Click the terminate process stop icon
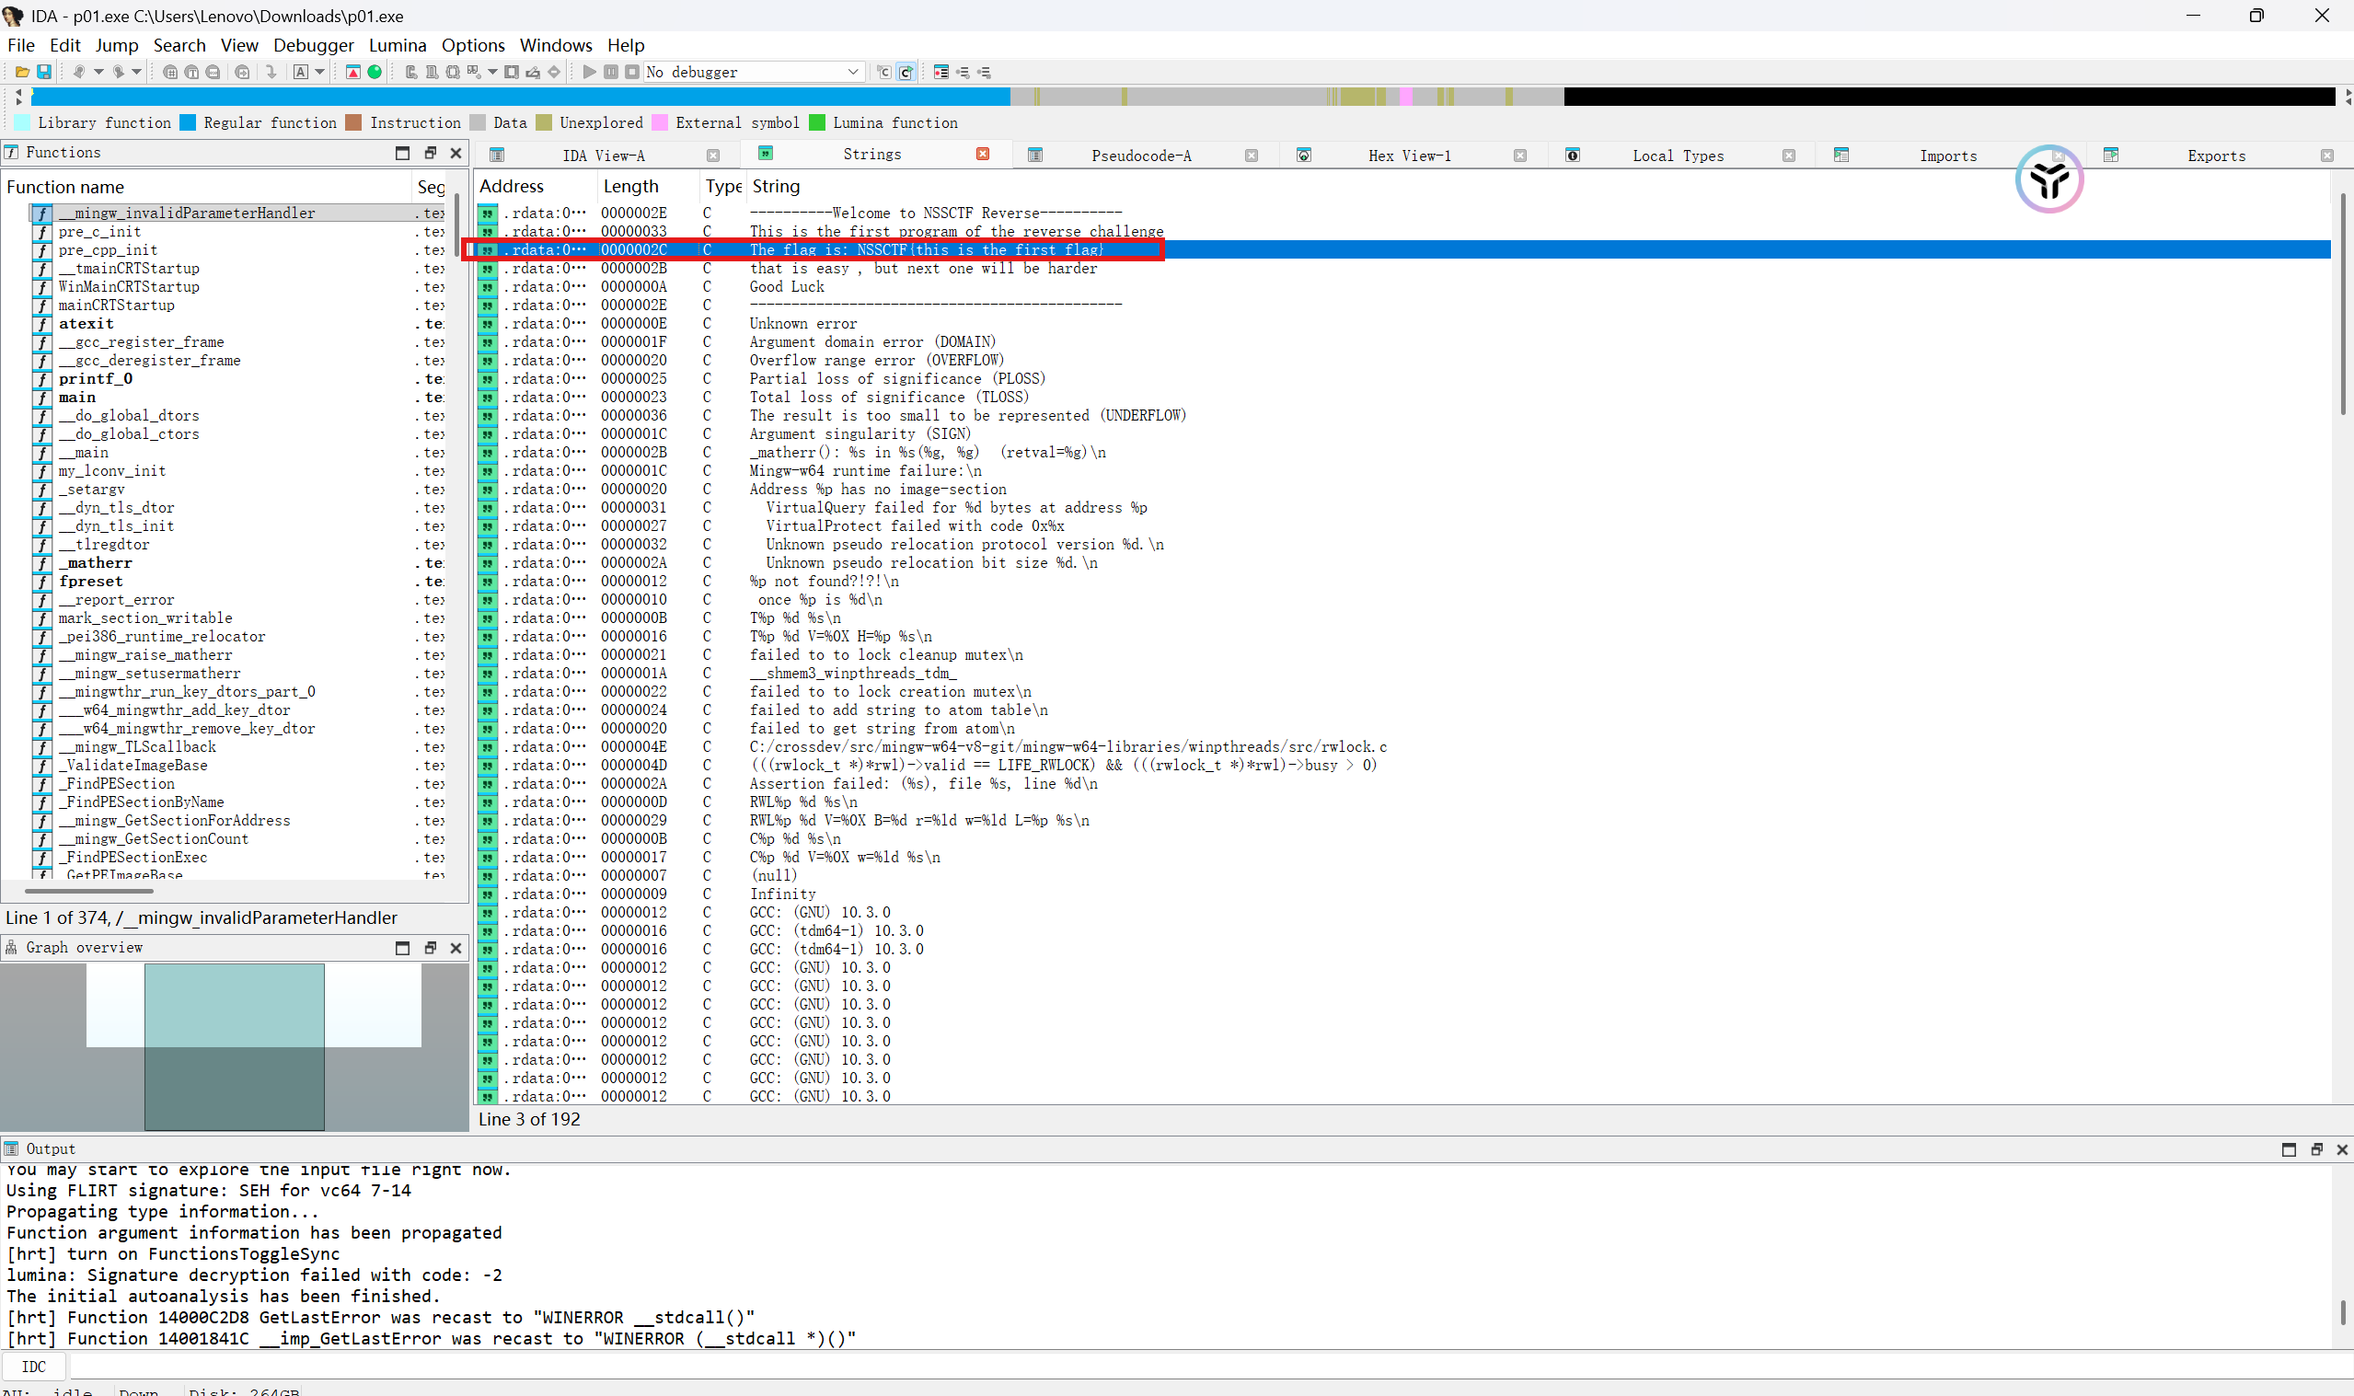This screenshot has width=2354, height=1396. click(632, 72)
